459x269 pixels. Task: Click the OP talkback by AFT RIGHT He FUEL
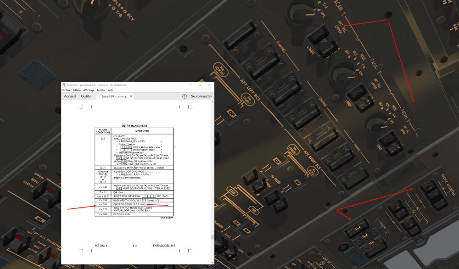pyautogui.click(x=297, y=183)
